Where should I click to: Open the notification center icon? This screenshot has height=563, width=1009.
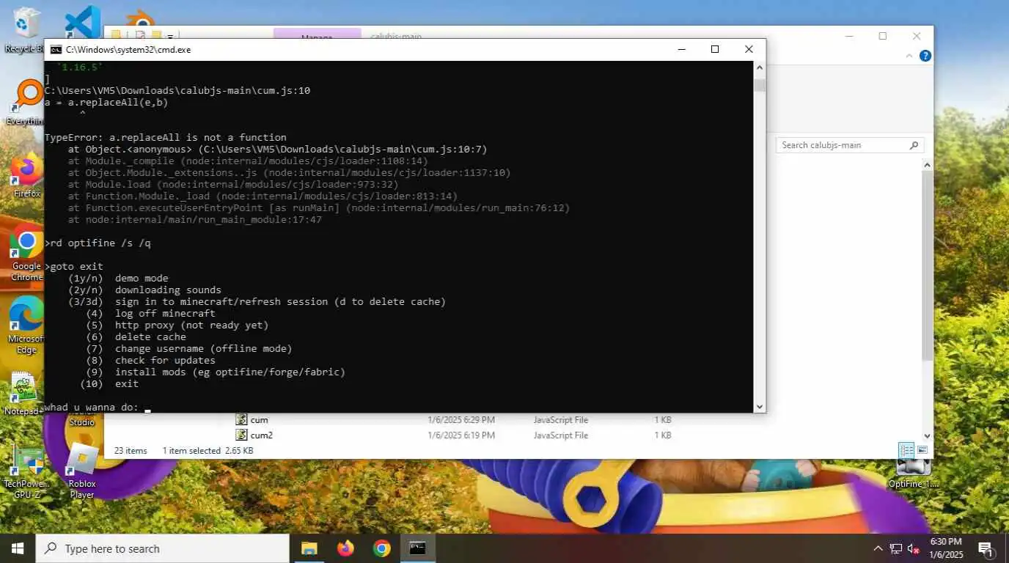click(x=986, y=549)
